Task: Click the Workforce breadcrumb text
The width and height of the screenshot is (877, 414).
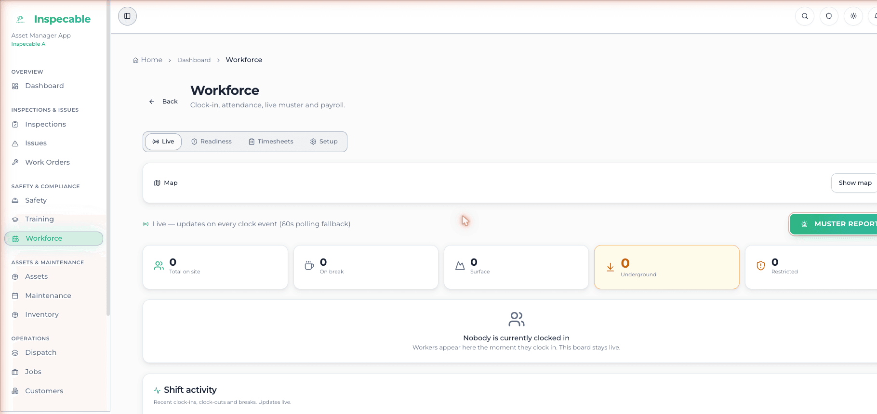Action: pos(244,60)
